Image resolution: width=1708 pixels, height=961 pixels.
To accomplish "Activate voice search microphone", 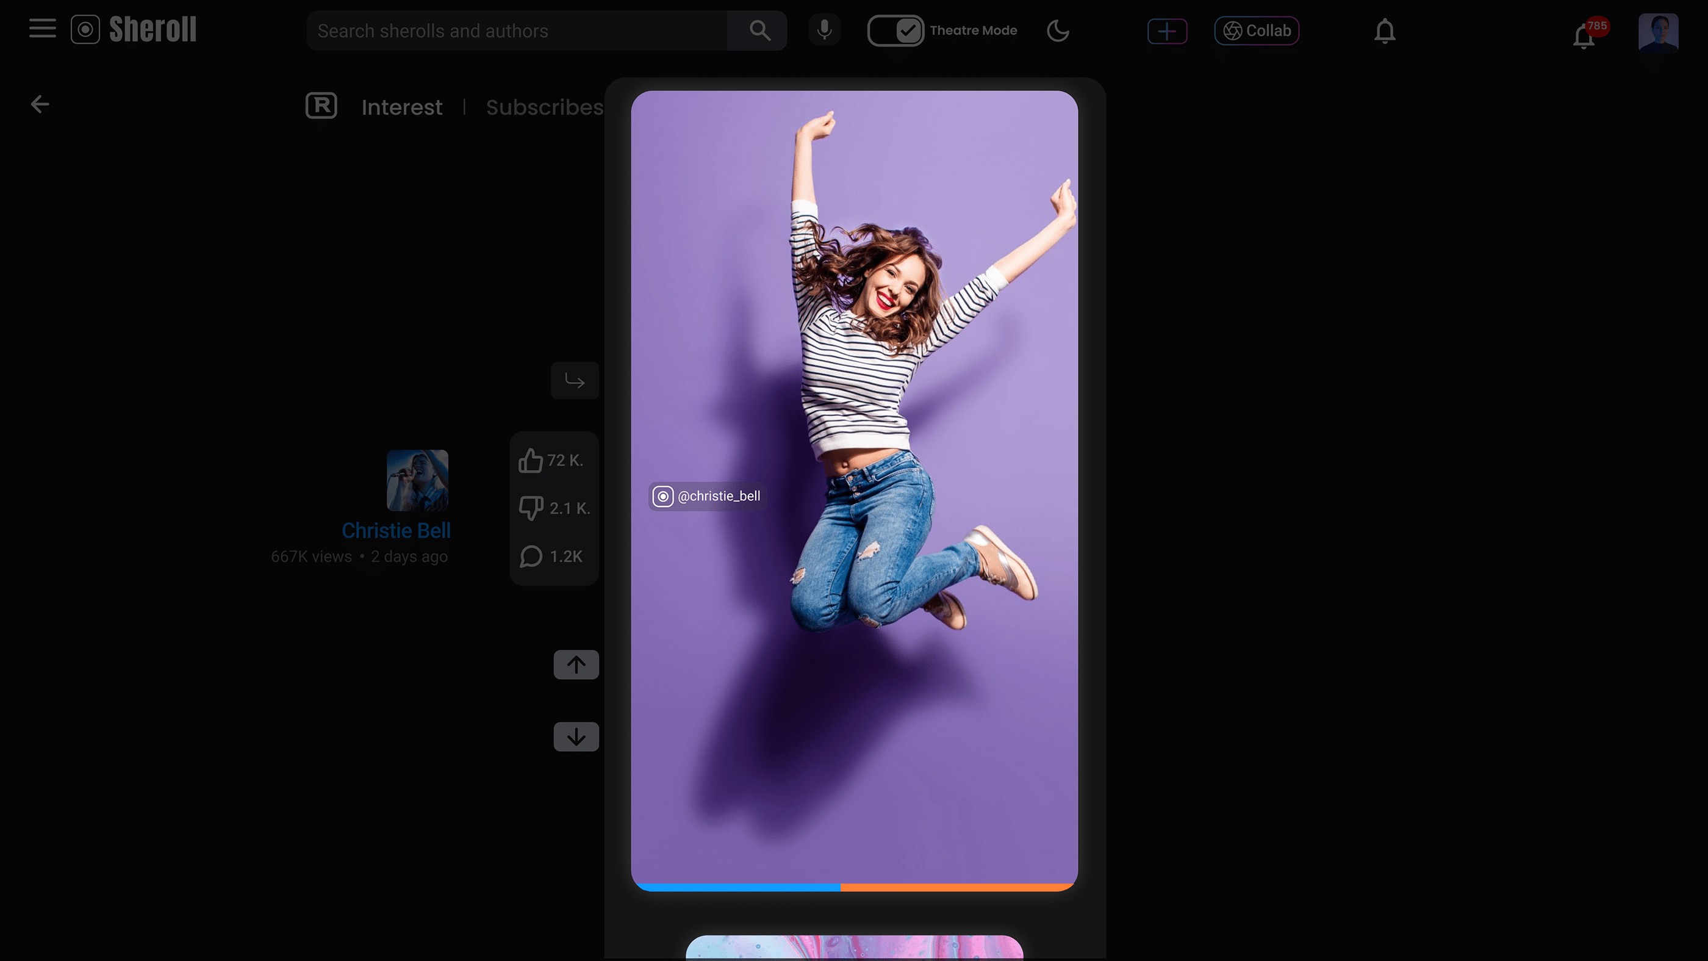I will coord(824,30).
